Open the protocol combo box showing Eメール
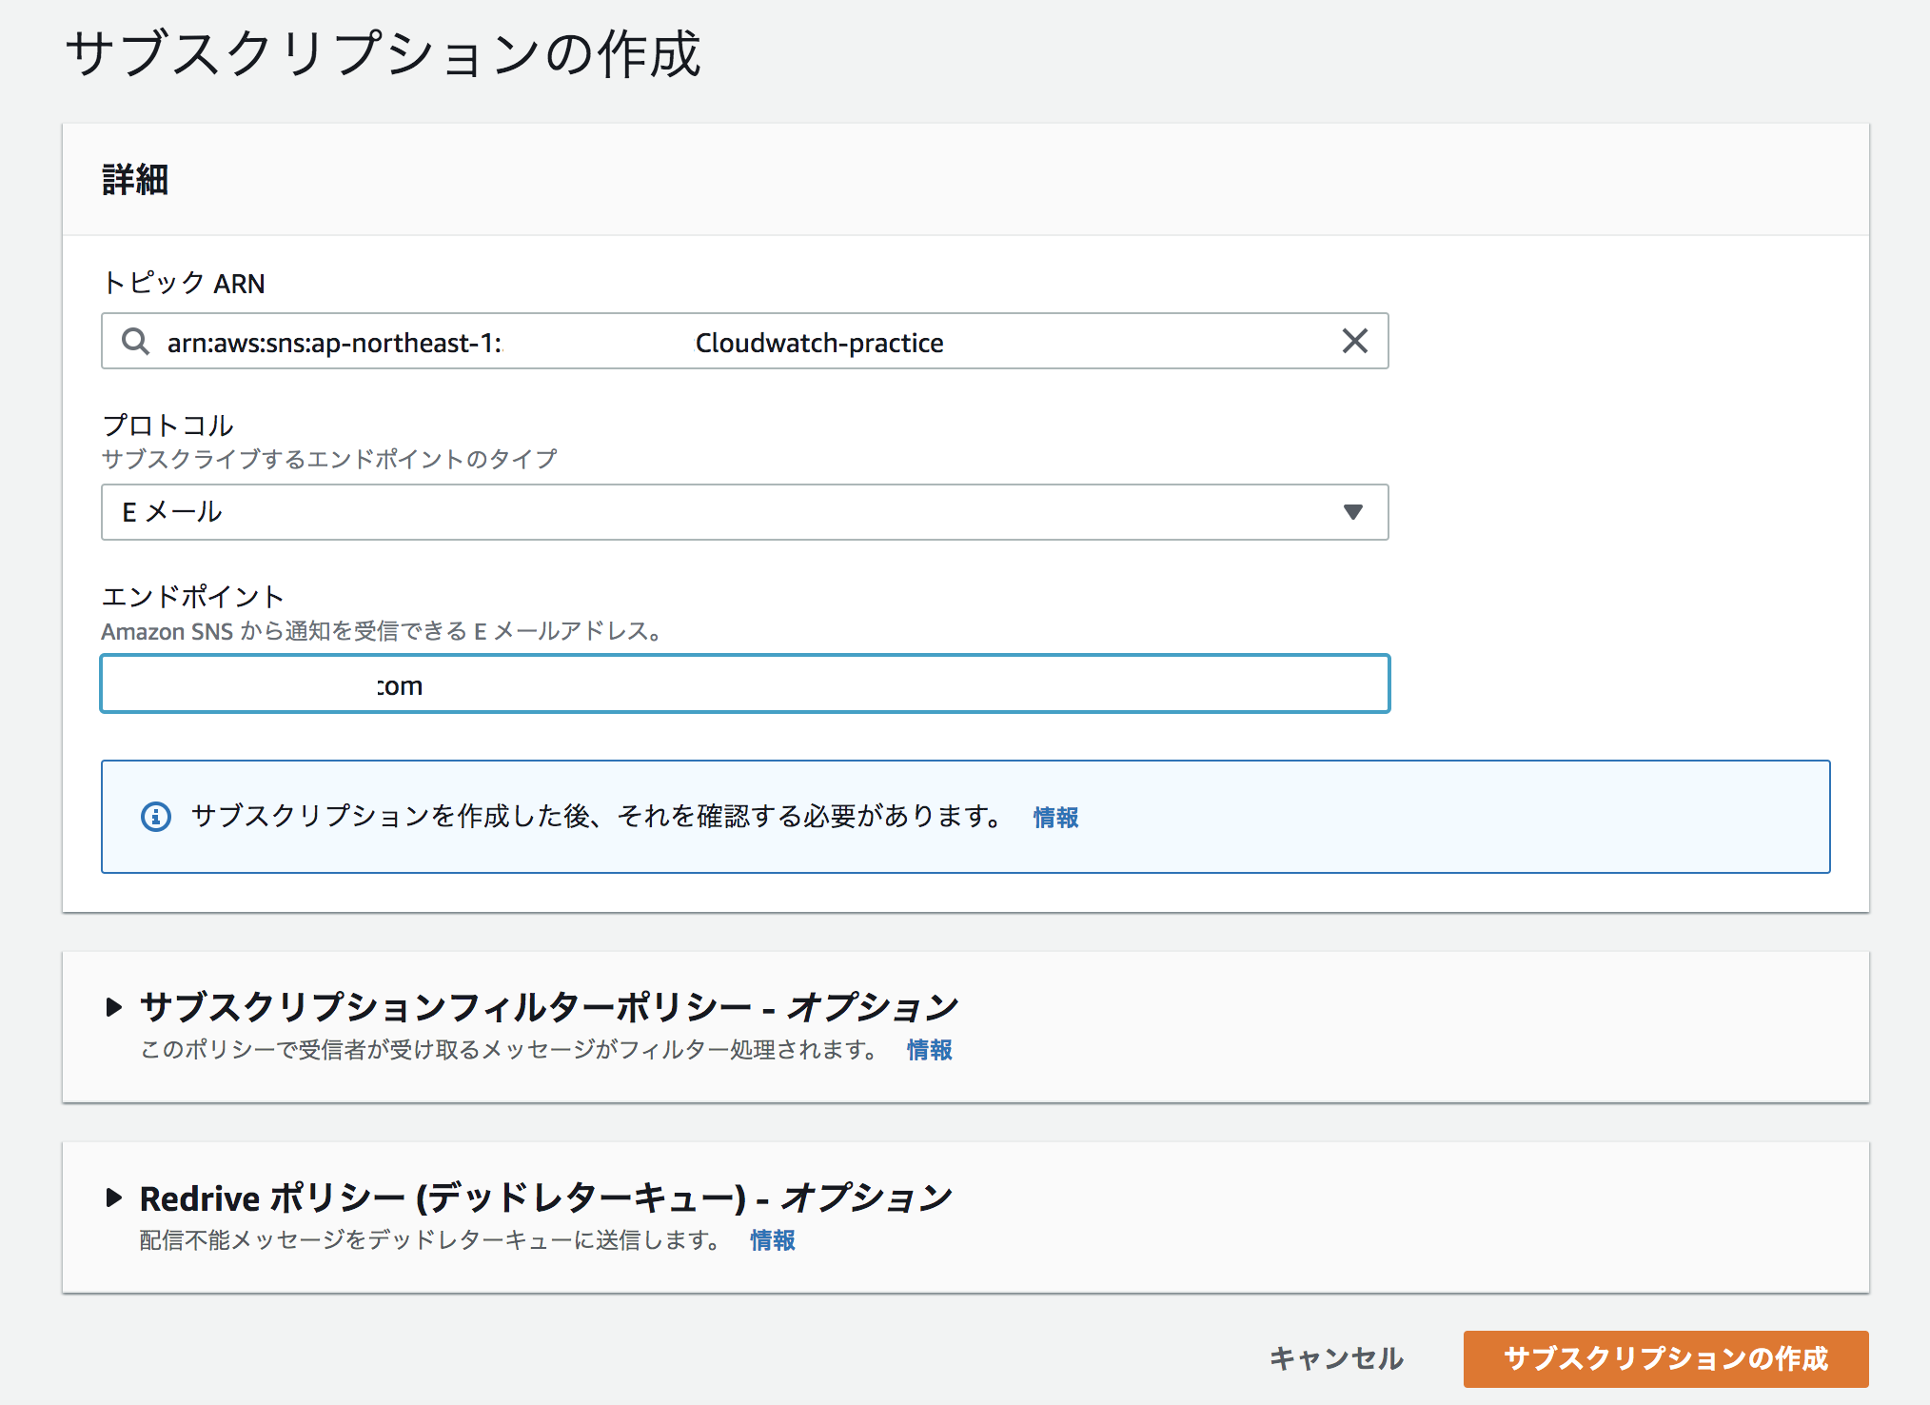The image size is (1930, 1405). (742, 512)
